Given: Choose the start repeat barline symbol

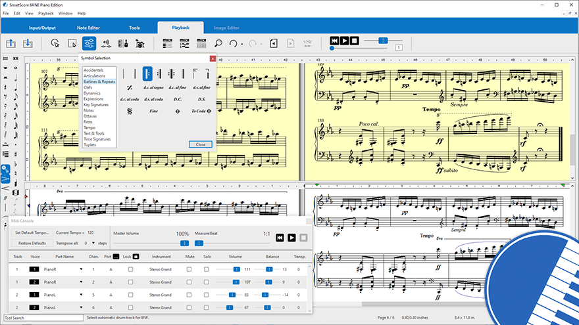Looking at the screenshot, I should 147,74.
